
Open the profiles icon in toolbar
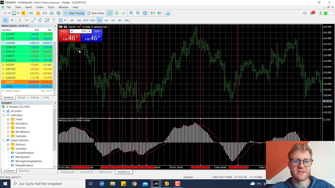click(14, 13)
